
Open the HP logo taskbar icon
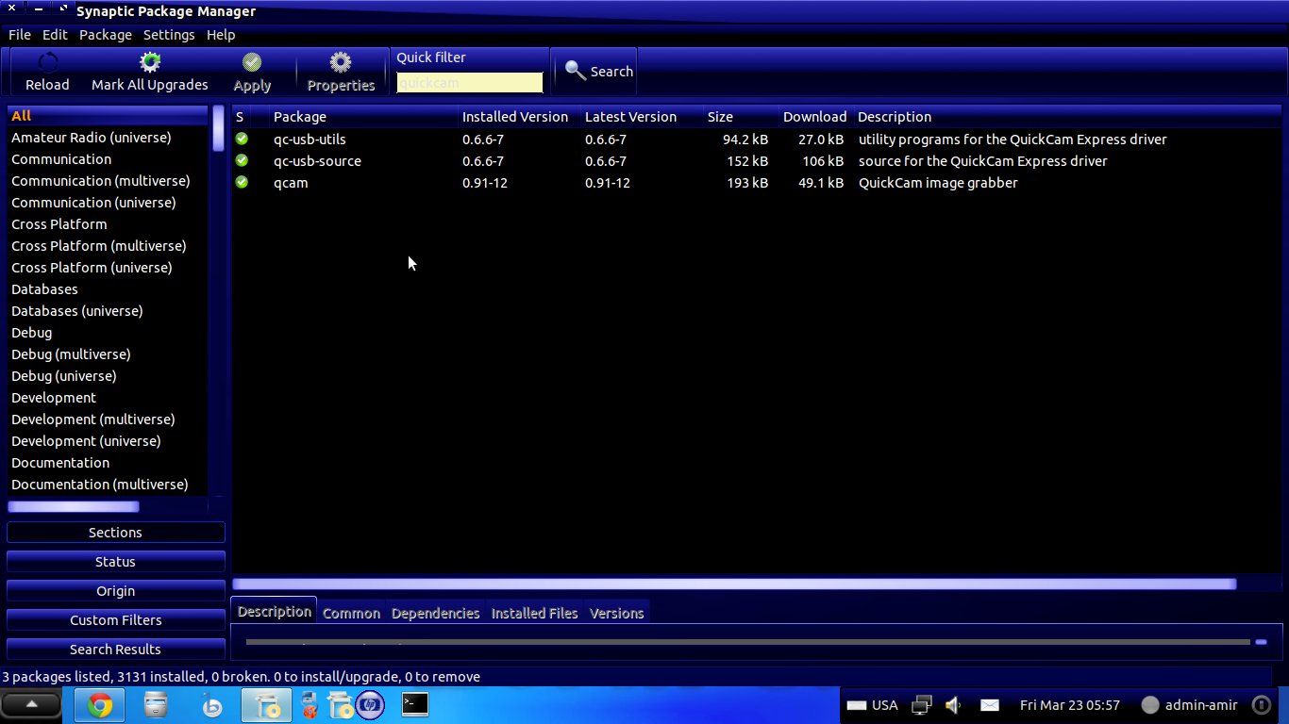[x=370, y=705]
